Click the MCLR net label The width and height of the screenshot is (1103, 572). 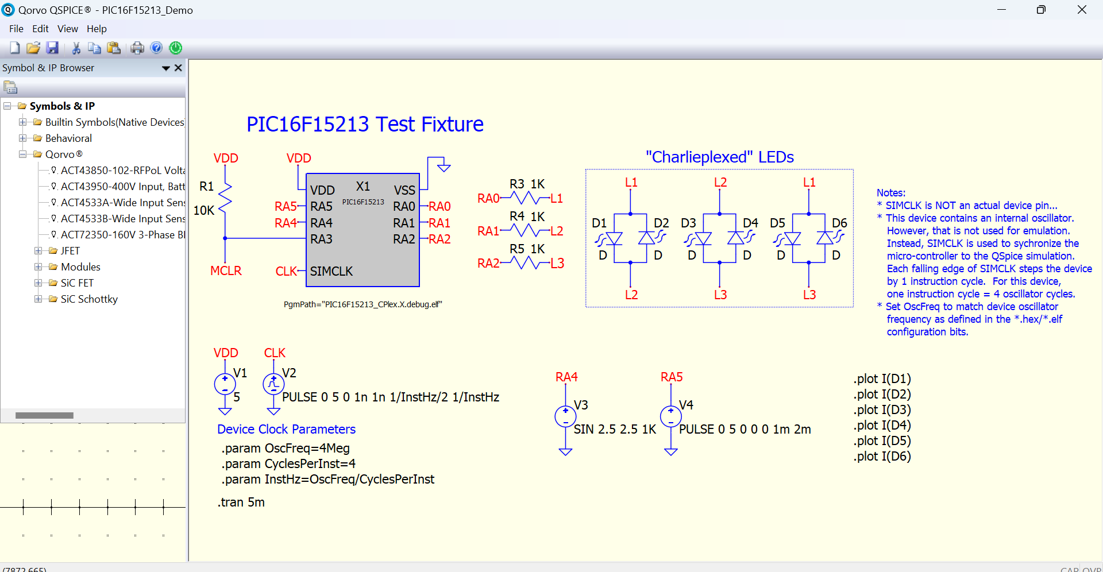pos(226,270)
